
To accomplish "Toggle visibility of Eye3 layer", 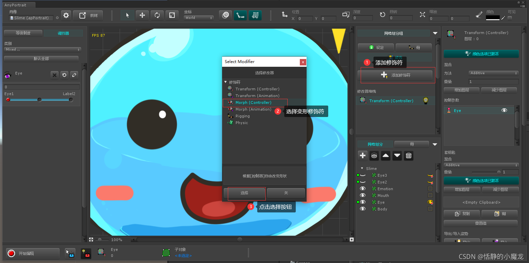I will 363,175.
